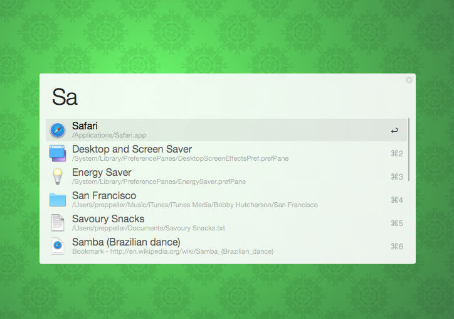Click the return arrow on Safari row
The height and width of the screenshot is (319, 454).
(394, 131)
